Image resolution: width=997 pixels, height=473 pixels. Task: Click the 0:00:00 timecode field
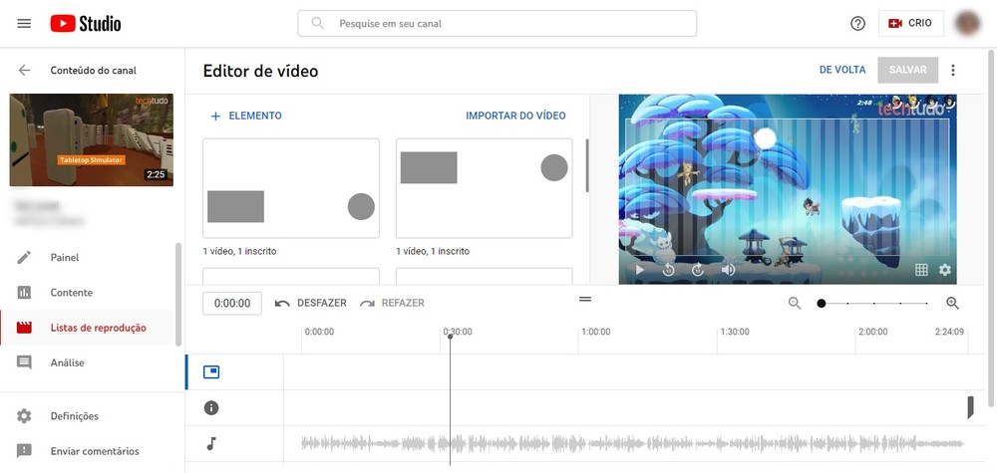232,304
